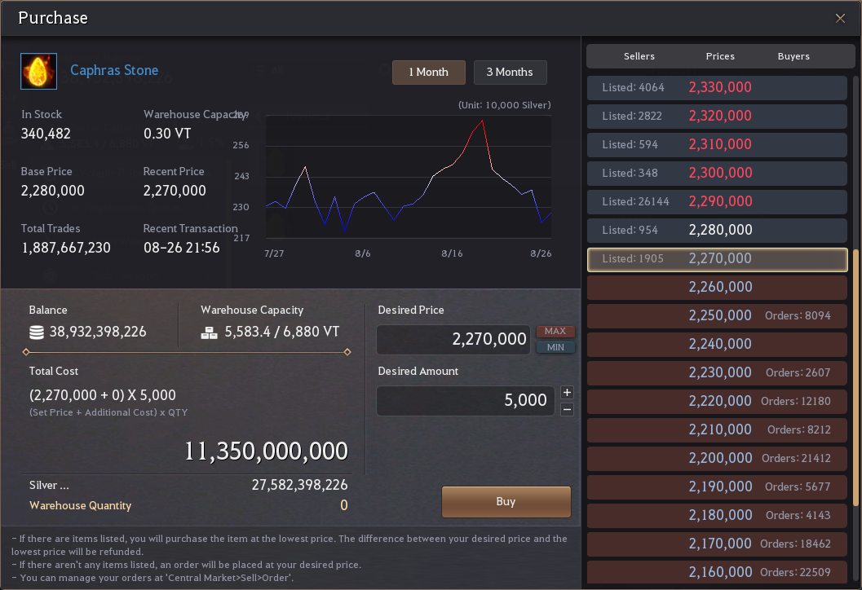The height and width of the screenshot is (590, 862).
Task: Decrease desired amount with minus button
Action: pyautogui.click(x=568, y=409)
